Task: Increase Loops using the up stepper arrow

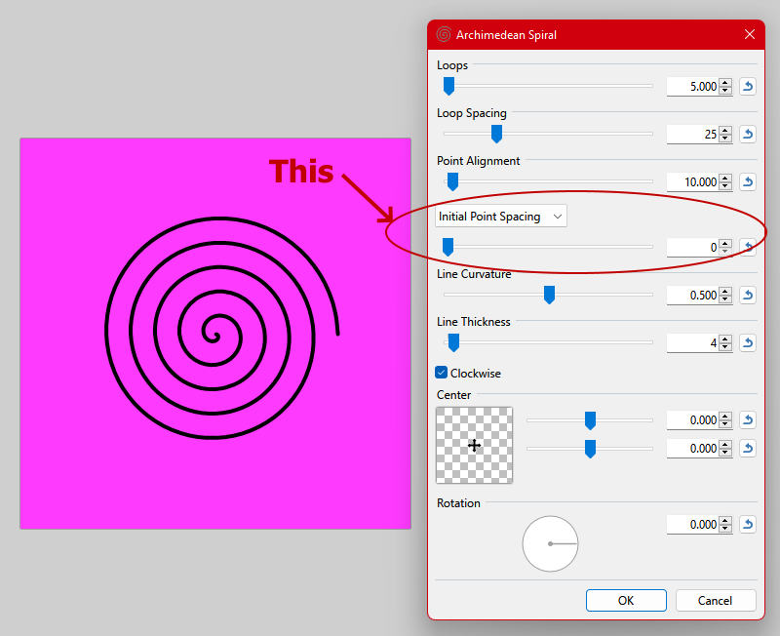Action: (725, 83)
